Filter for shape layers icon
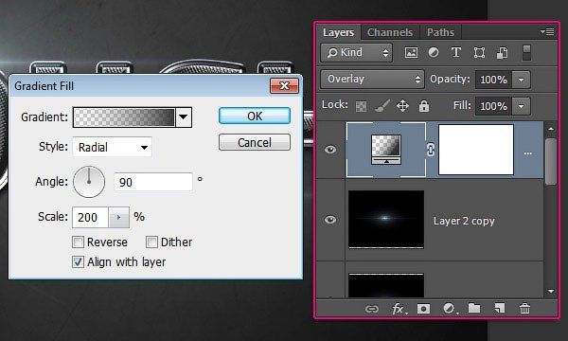568x341 pixels. (x=479, y=53)
